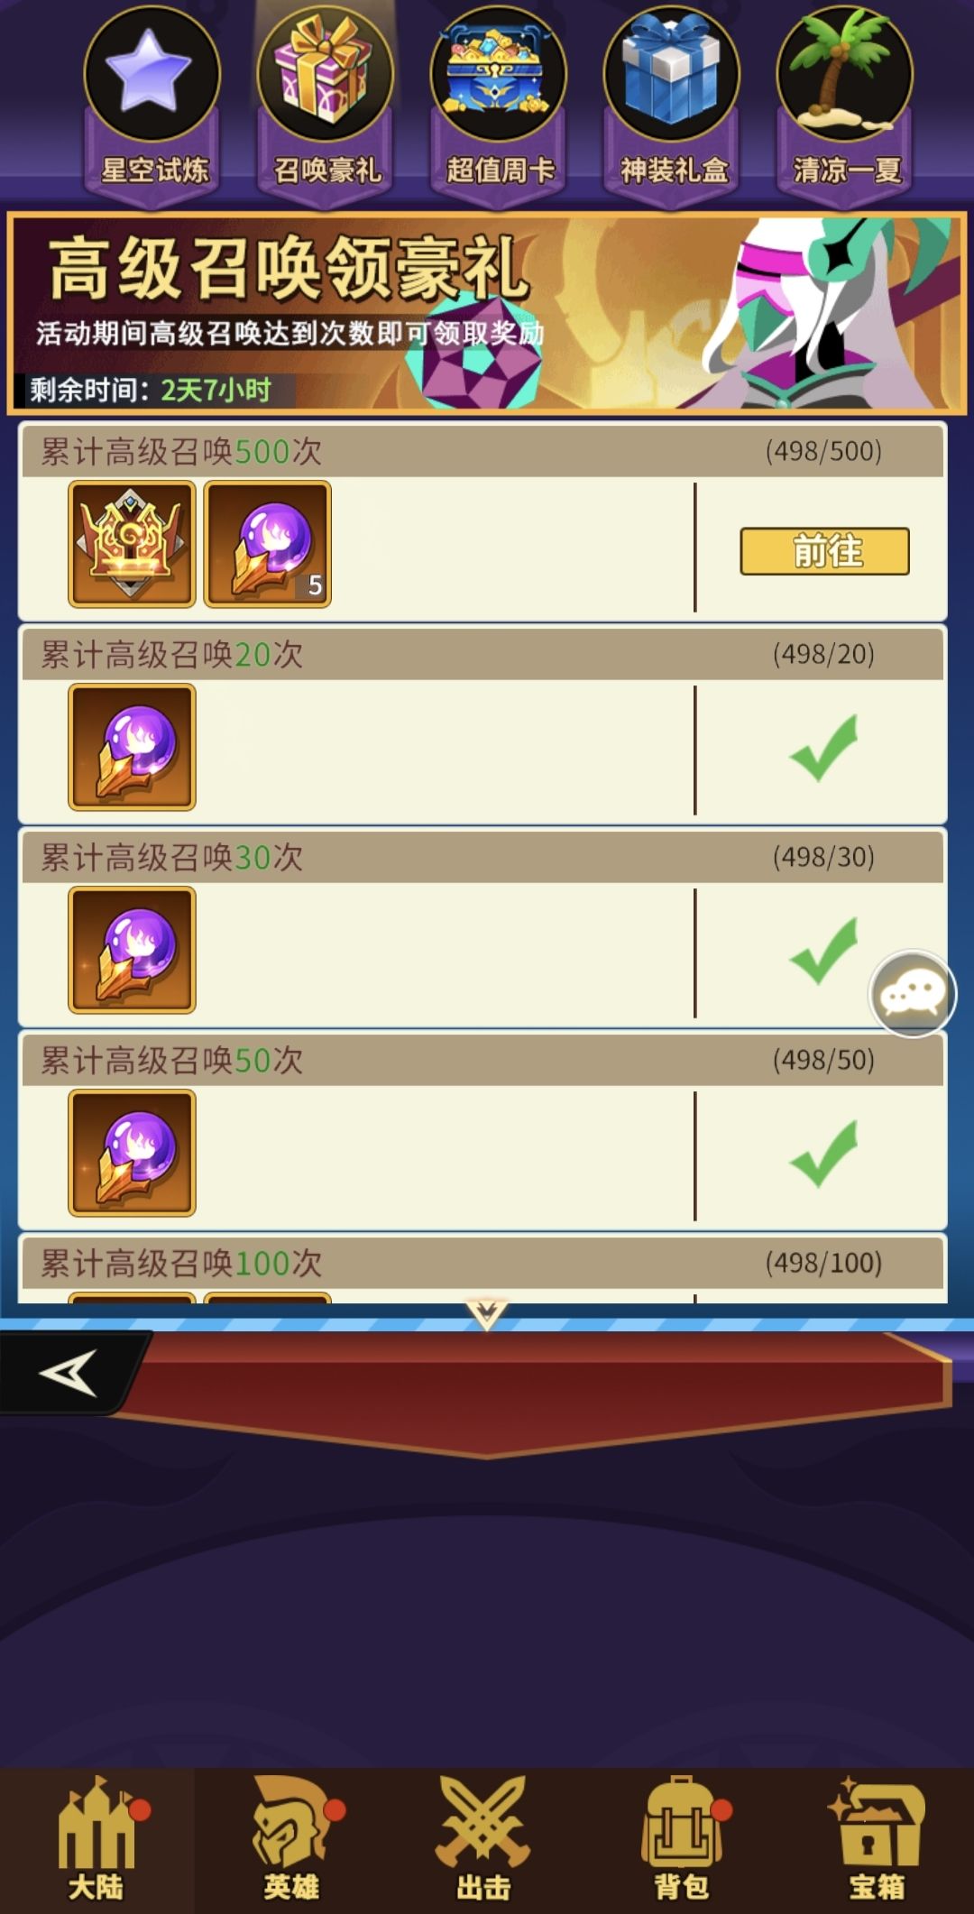974x1914 pixels.
Task: Open the 背包 backpack menu
Action: click(x=681, y=1838)
